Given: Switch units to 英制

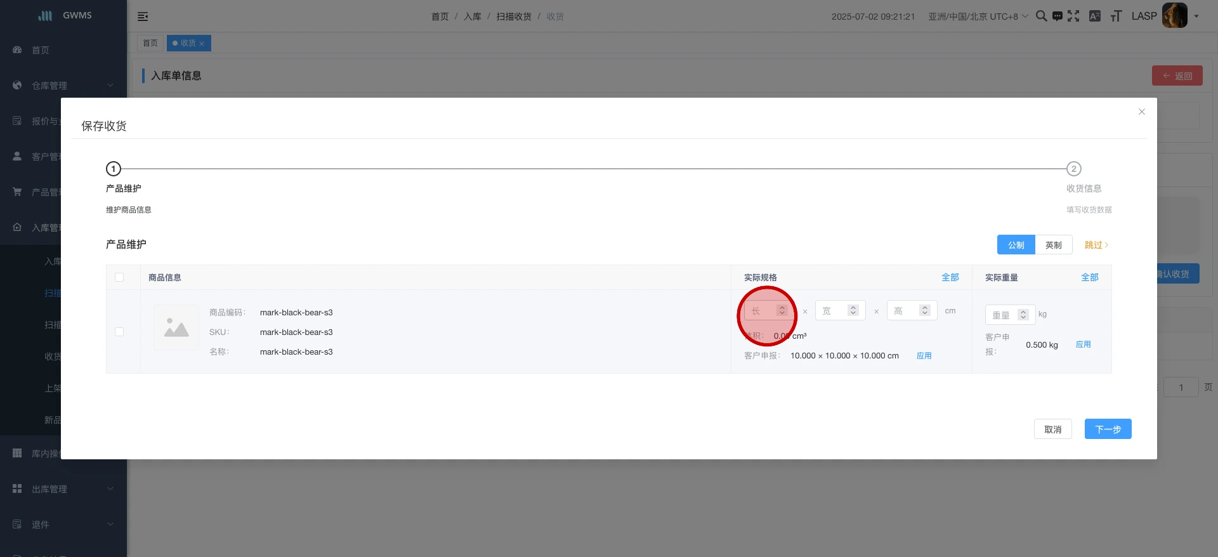Looking at the screenshot, I should point(1053,245).
